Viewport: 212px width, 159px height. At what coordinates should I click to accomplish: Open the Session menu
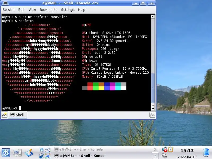tap(8, 10)
